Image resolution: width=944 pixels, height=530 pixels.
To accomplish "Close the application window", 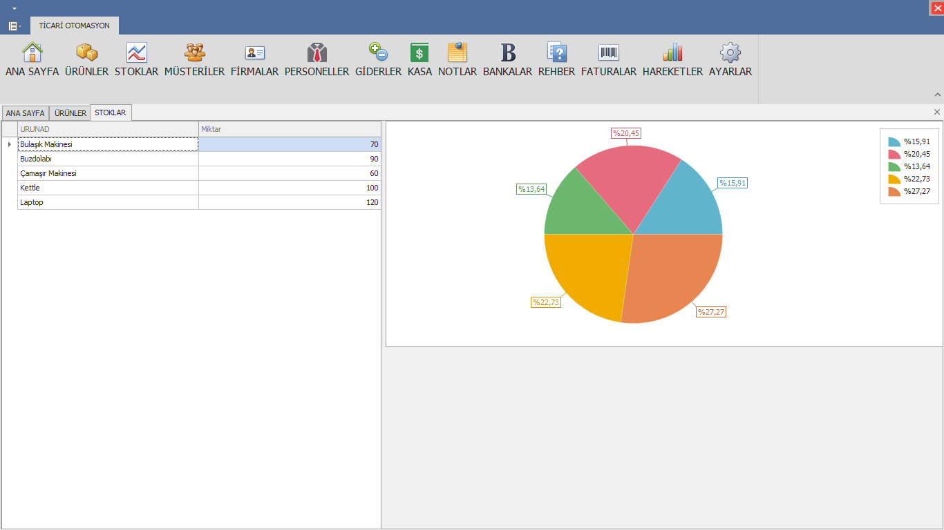I will 937,8.
